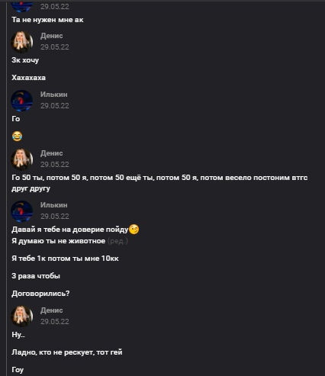Click the name Илькин above the "Го" message

[x=54, y=95]
